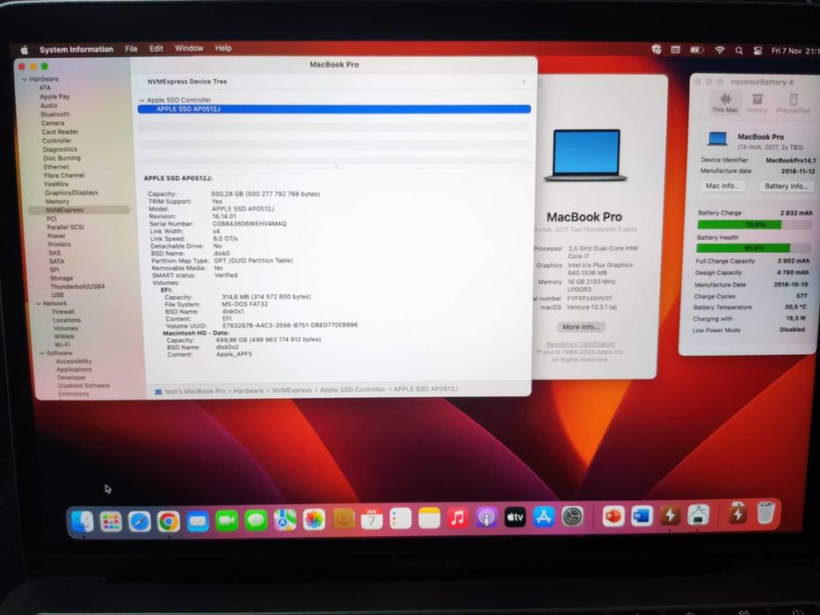Launch Safari from the Dock

tap(140, 521)
